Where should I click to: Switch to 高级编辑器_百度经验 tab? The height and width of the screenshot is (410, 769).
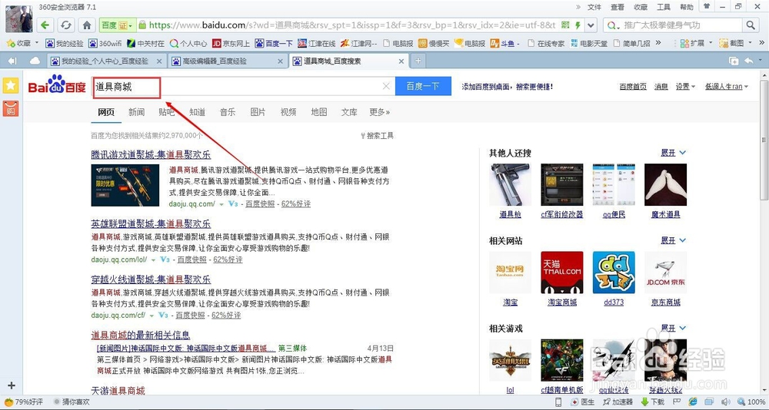(x=228, y=61)
